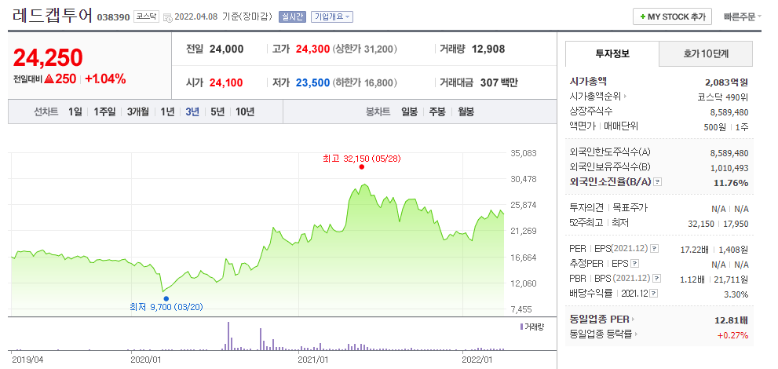
Task: Click the stock code 038390
Action: (113, 17)
